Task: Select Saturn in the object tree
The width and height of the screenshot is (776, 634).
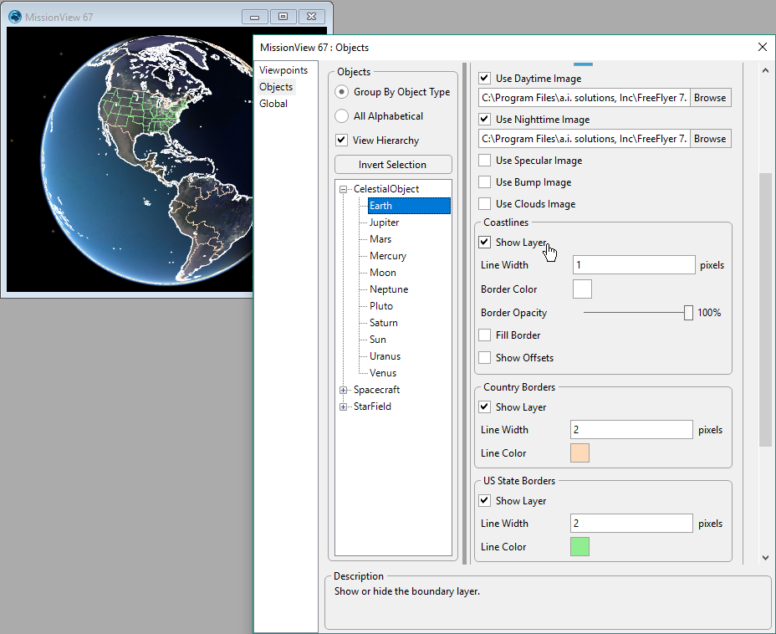Action: [384, 323]
